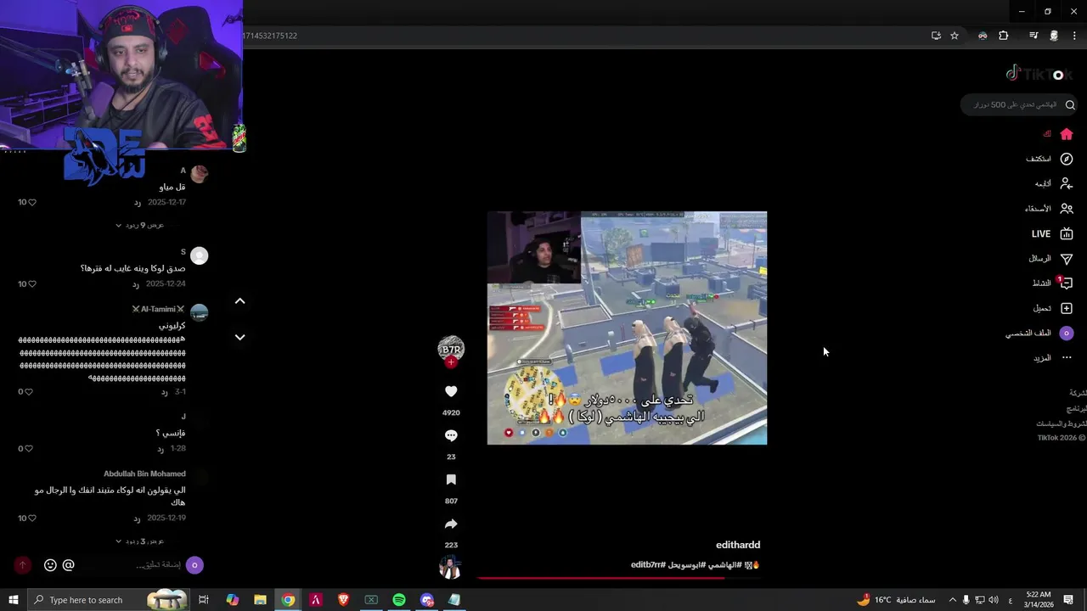Viewport: 1087px width, 611px height.
Task: Share the video with the arrow icon
Action: [x=451, y=524]
